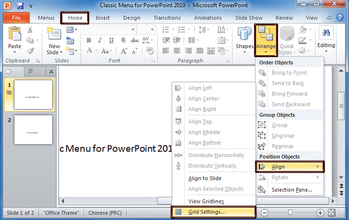Switch to the Transitions tab
This screenshot has height=220, width=349.
[167, 18]
